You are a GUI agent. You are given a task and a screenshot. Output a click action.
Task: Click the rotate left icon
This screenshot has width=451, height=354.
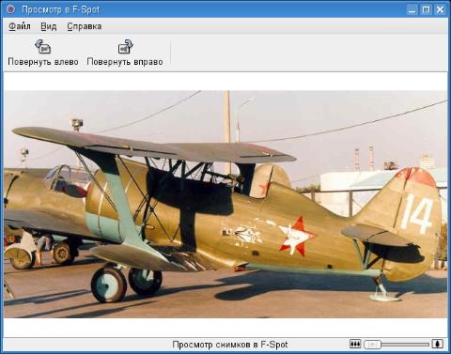click(42, 47)
